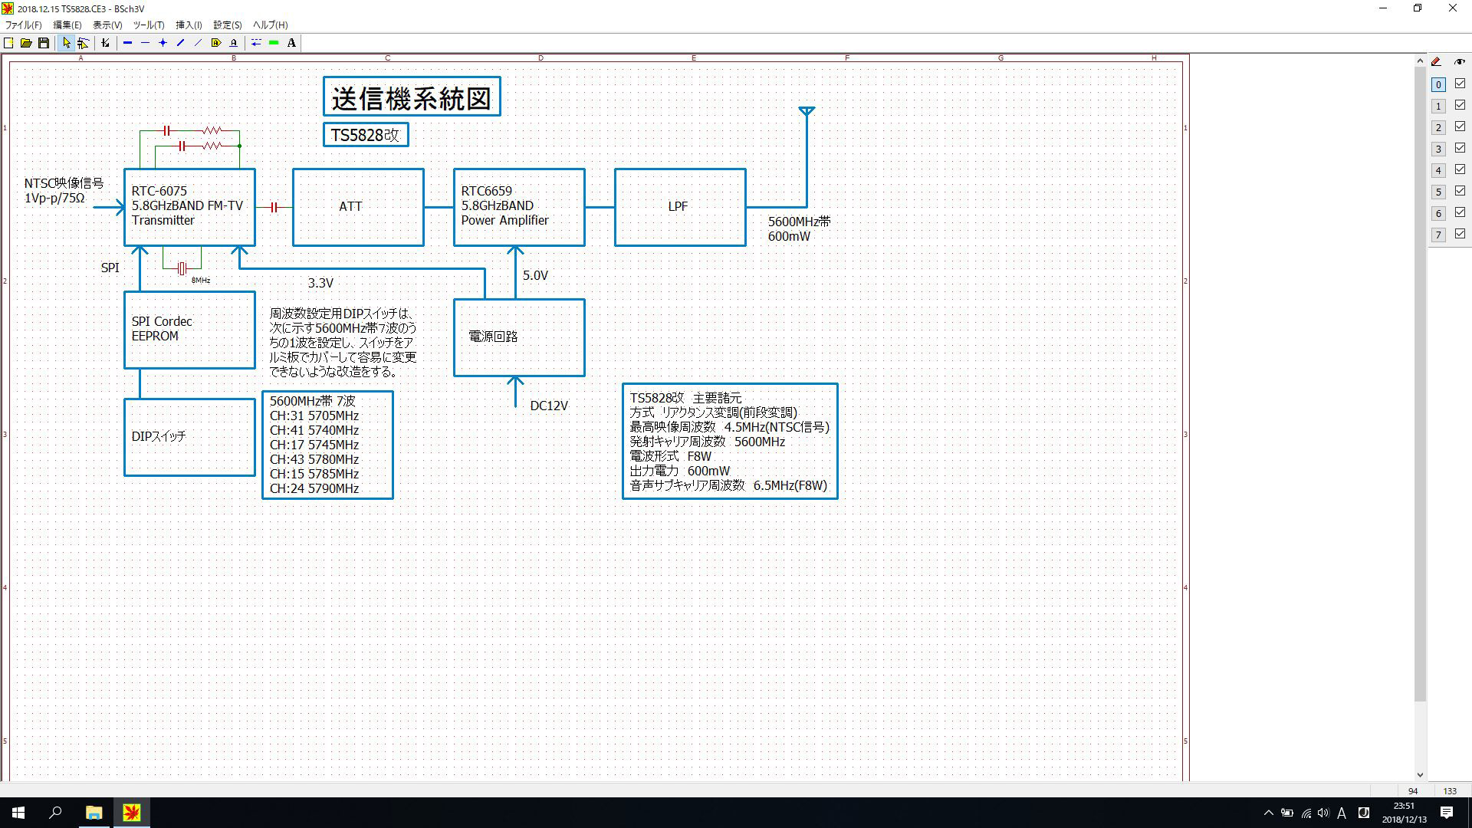Click the 8MHz crystal symbol
The image size is (1472, 828).
pos(182,268)
